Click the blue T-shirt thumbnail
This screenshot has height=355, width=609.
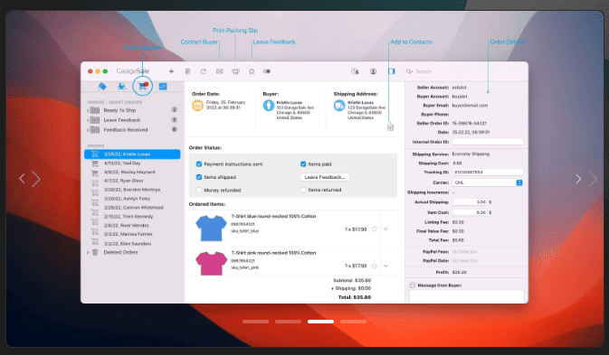tap(211, 229)
